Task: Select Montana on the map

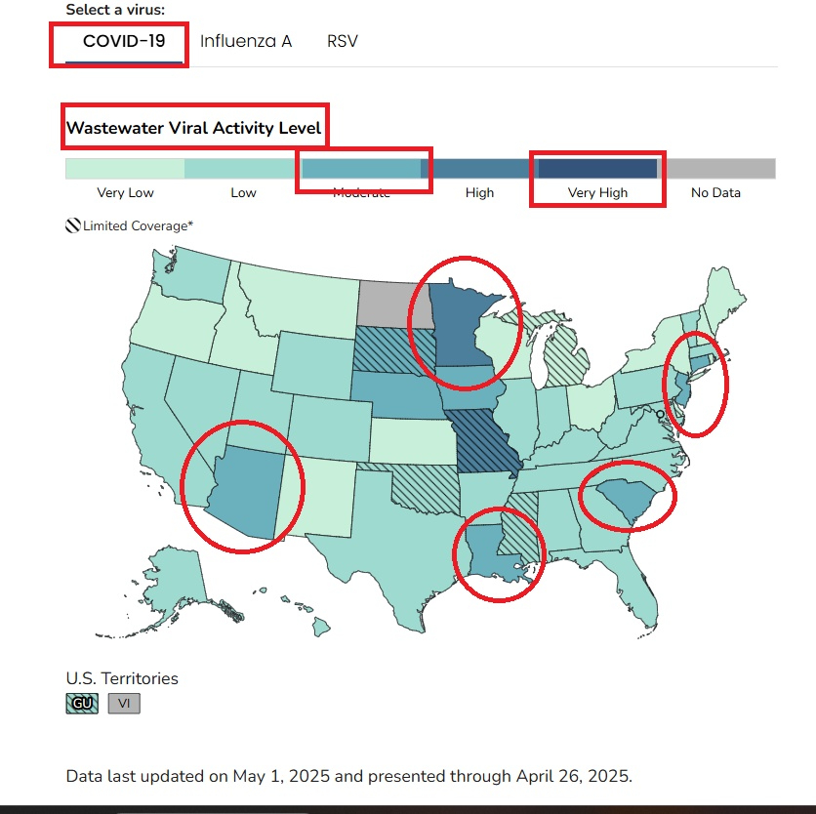Action: (x=302, y=301)
